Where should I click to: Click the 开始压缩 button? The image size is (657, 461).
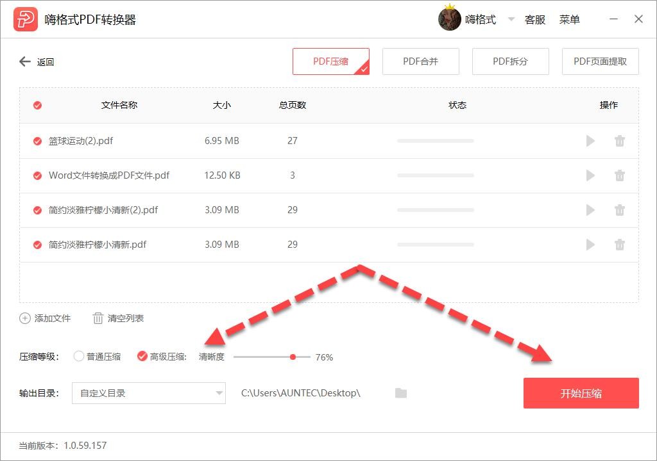(x=581, y=393)
